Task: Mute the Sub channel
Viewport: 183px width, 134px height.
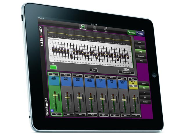Action: click(x=111, y=78)
